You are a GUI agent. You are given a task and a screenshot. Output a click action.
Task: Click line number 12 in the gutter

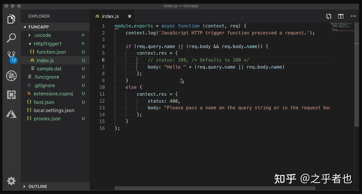[x=102, y=101]
